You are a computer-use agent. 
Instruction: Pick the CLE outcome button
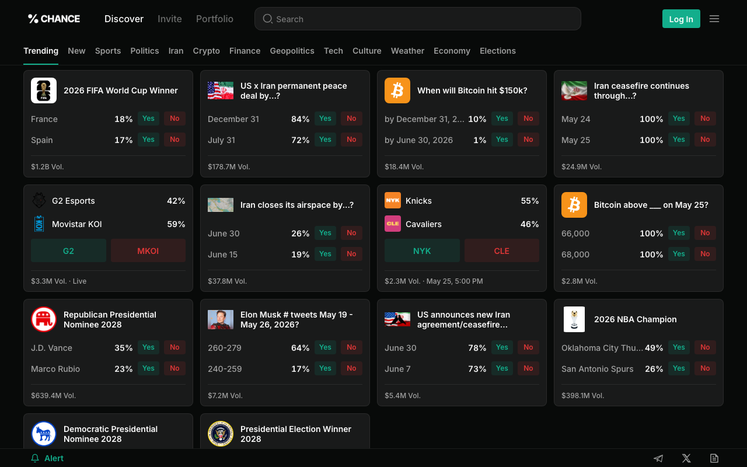click(x=502, y=250)
